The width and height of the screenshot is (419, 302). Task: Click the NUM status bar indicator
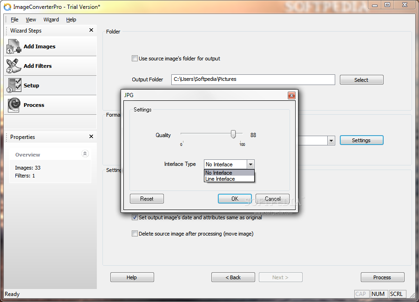378,294
